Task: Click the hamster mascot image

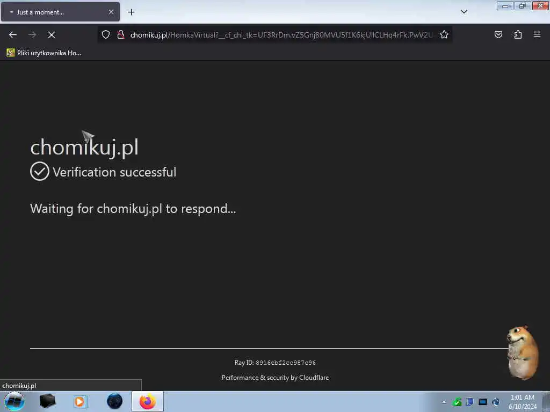Action: [x=523, y=353]
